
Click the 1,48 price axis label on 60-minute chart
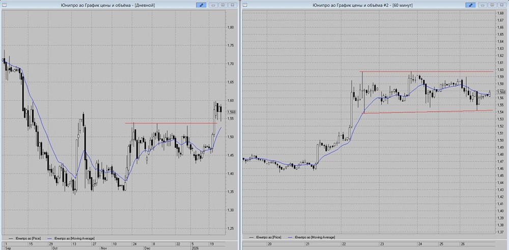click(500, 155)
